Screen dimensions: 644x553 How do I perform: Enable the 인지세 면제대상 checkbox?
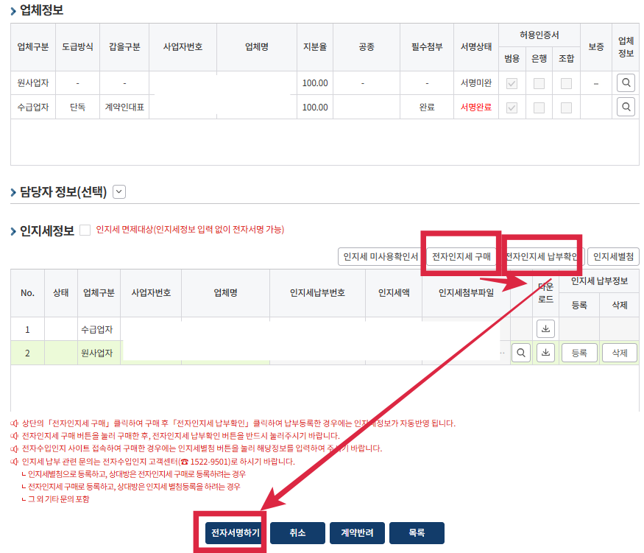86,230
